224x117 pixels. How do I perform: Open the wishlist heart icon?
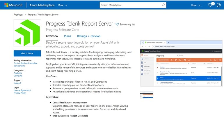pyautogui.click(x=210, y=5)
